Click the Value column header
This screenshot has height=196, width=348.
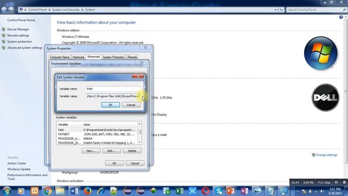pyautogui.click(x=110, y=125)
